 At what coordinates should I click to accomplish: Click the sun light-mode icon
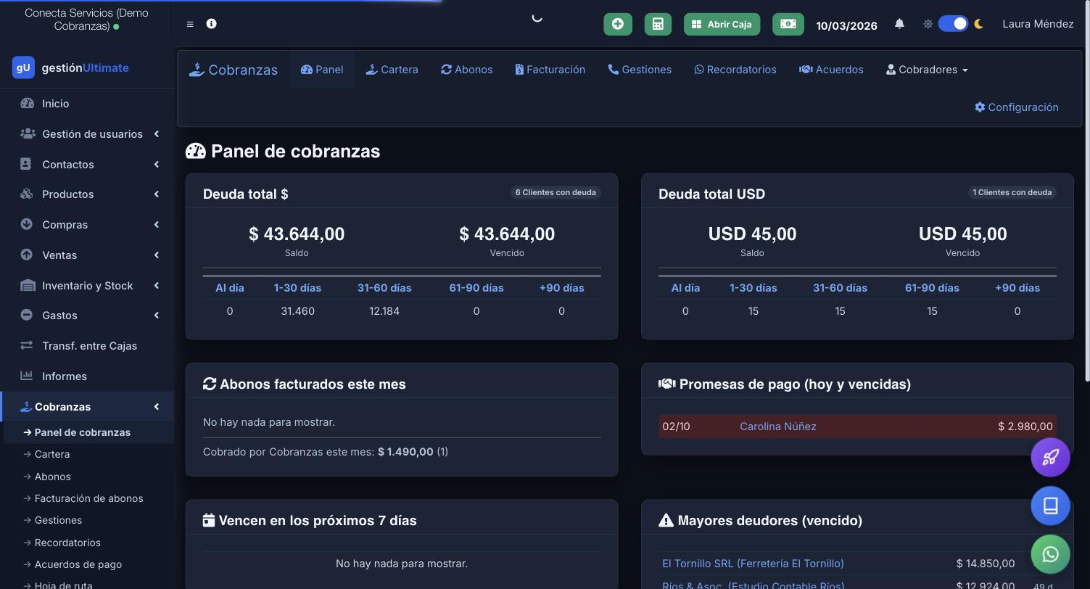coord(928,24)
